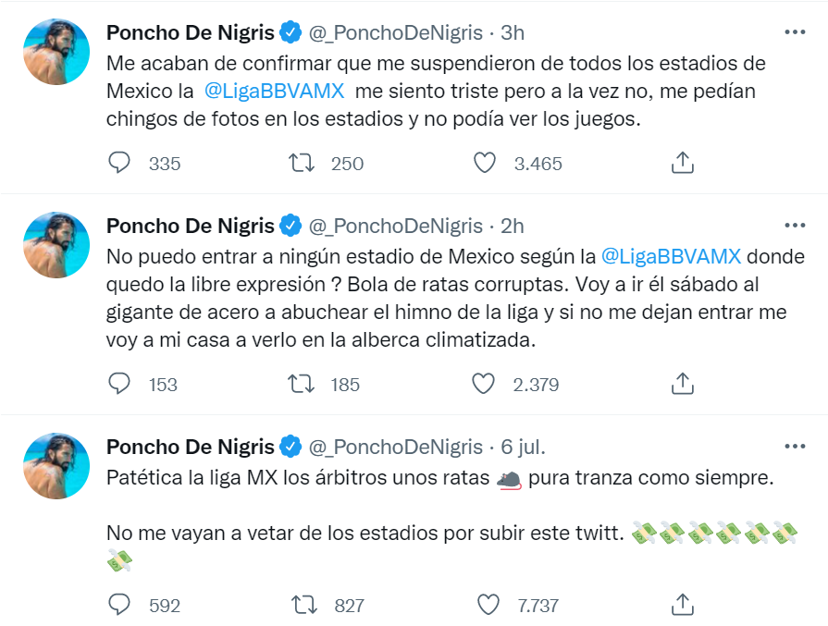Reply to the tweet about stadium suspension
Screen dimensions: 828x626
tap(119, 164)
